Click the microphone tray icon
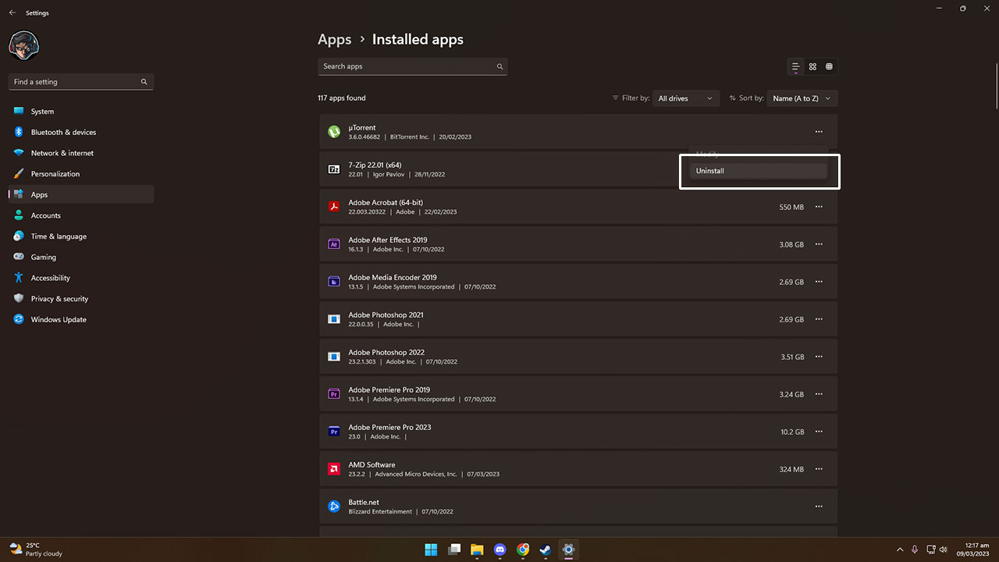This screenshot has width=999, height=562. (915, 550)
